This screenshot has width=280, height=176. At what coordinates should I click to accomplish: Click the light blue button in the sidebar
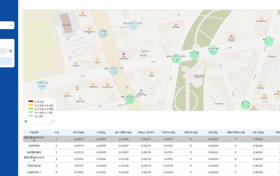click(6, 61)
